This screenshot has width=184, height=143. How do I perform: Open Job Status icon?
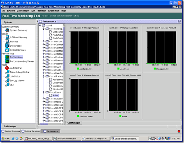click(8, 76)
